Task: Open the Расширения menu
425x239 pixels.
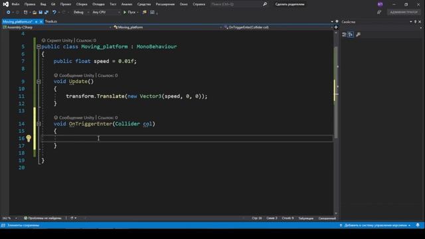Action: click(165, 5)
